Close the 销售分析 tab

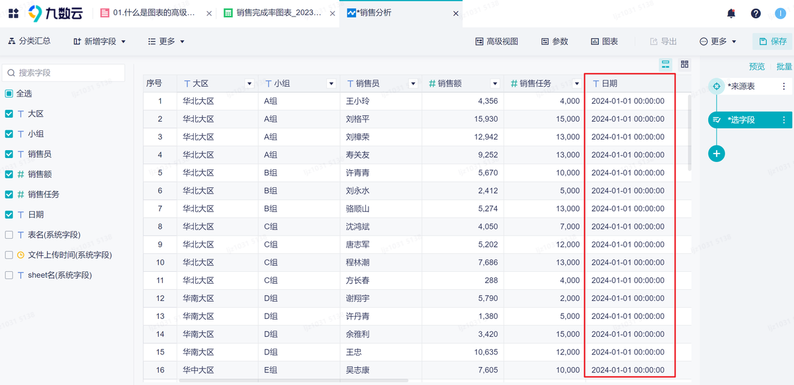tap(455, 13)
